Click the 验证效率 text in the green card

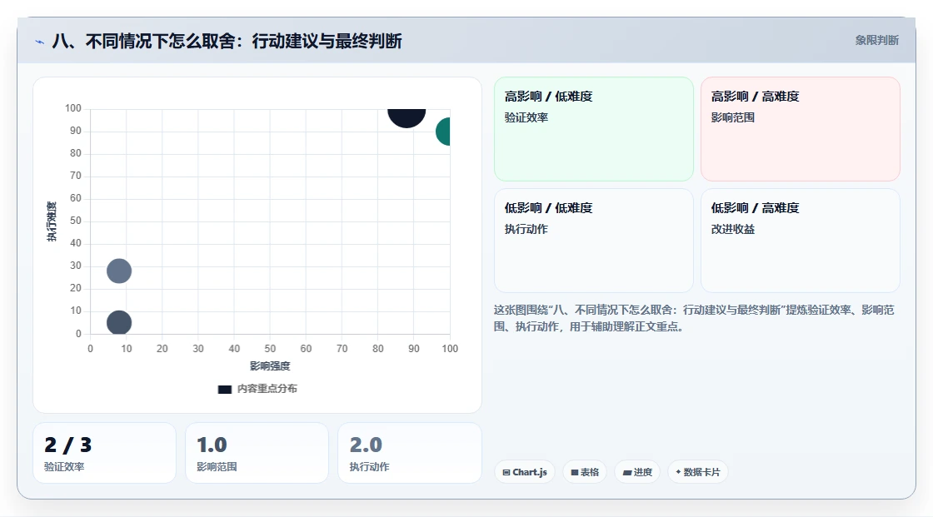(x=526, y=117)
